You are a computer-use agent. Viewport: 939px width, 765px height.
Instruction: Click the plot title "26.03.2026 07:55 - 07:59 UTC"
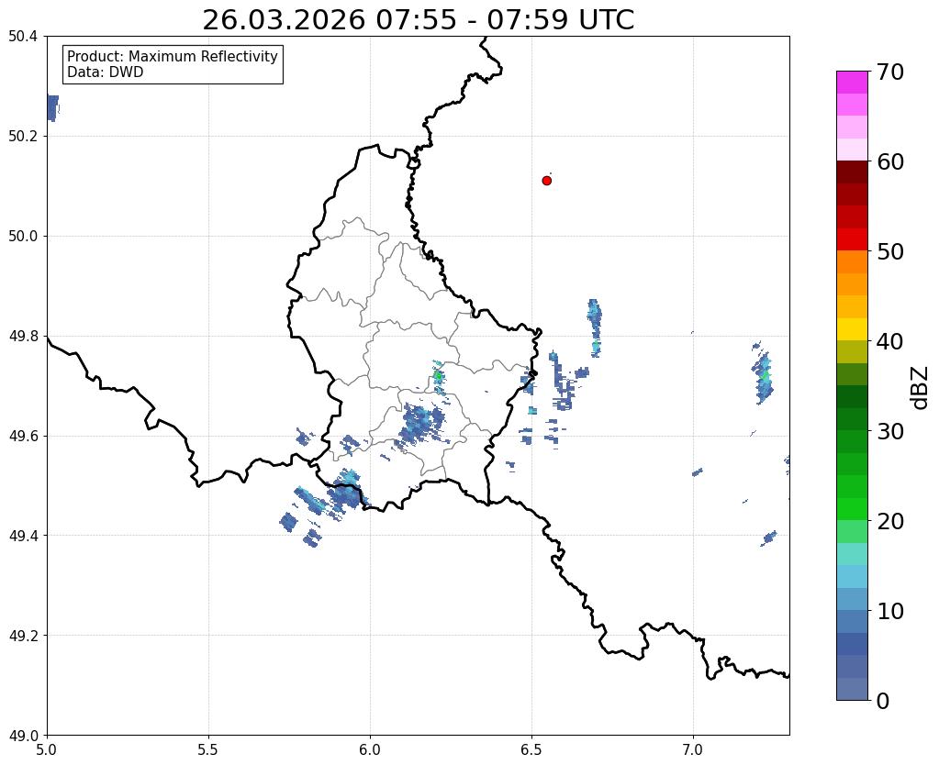coord(418,20)
